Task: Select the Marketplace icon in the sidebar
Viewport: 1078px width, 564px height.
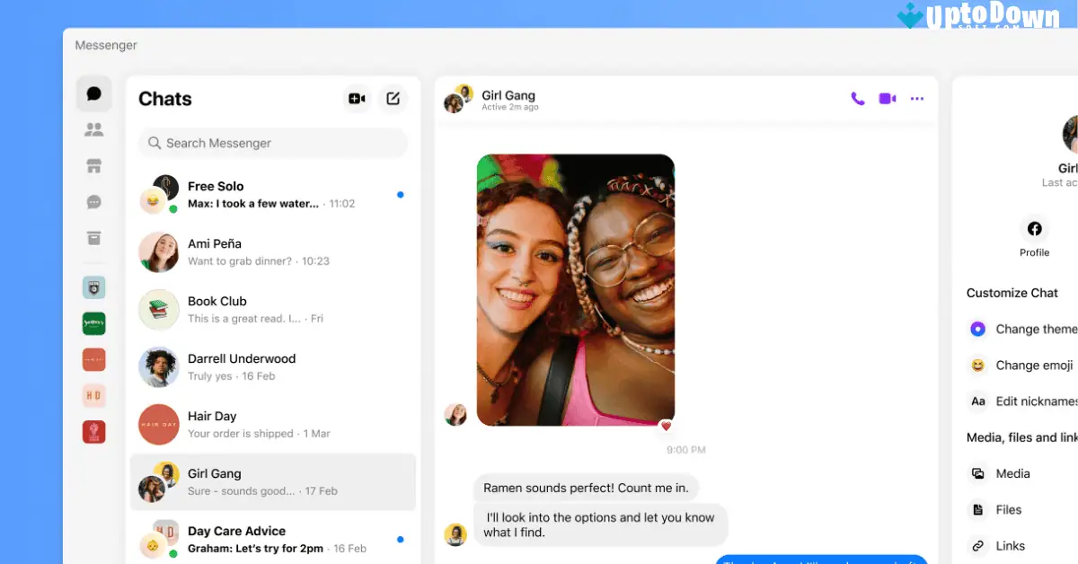Action: click(x=93, y=165)
